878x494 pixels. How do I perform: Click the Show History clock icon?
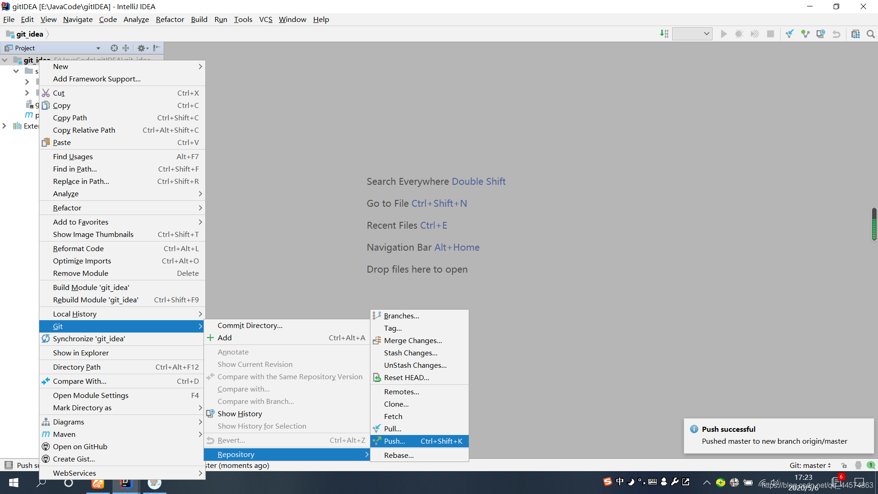pyautogui.click(x=821, y=34)
